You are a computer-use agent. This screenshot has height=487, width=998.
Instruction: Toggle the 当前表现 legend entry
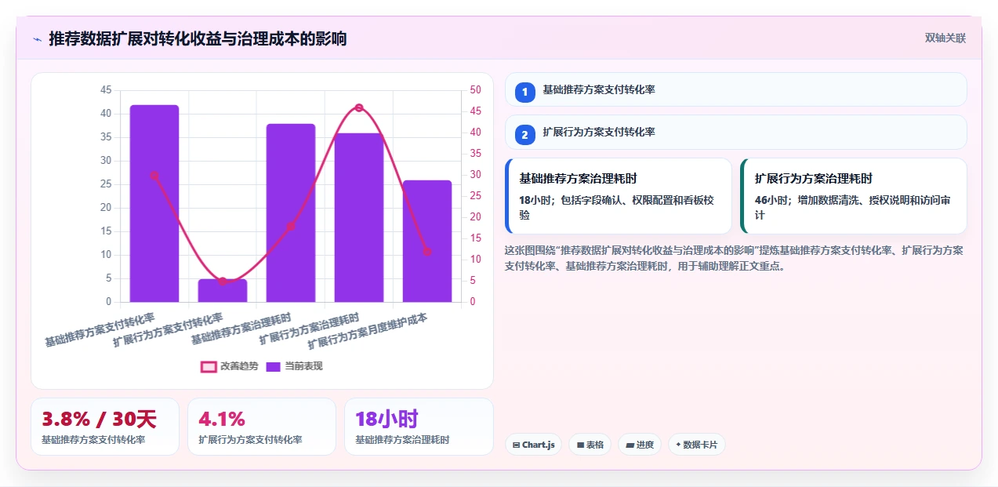294,366
